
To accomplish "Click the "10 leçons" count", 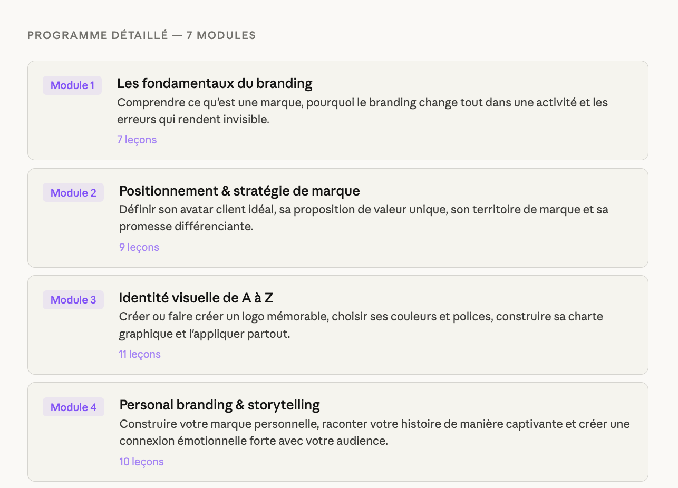I will [x=141, y=462].
